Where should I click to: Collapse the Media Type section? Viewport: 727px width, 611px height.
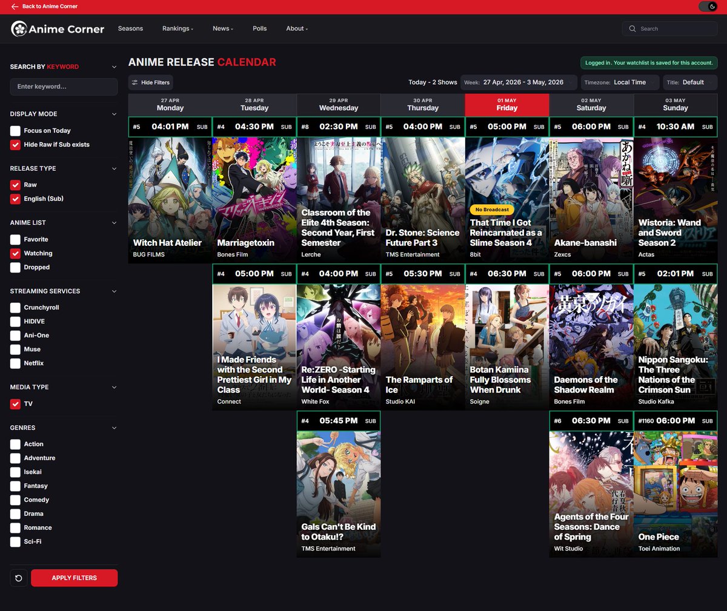coord(114,387)
